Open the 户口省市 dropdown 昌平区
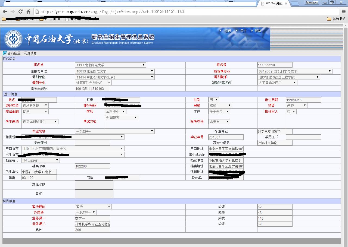The height and width of the screenshot is (247, 348). [73, 149]
